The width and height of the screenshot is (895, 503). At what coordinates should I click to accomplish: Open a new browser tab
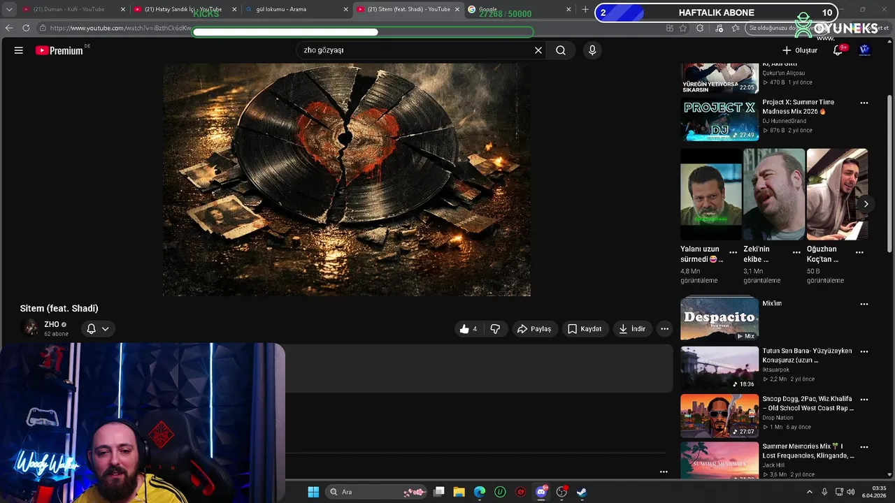point(585,9)
